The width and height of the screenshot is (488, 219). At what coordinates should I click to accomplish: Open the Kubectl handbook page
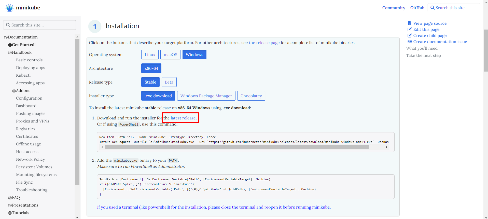coord(23,75)
